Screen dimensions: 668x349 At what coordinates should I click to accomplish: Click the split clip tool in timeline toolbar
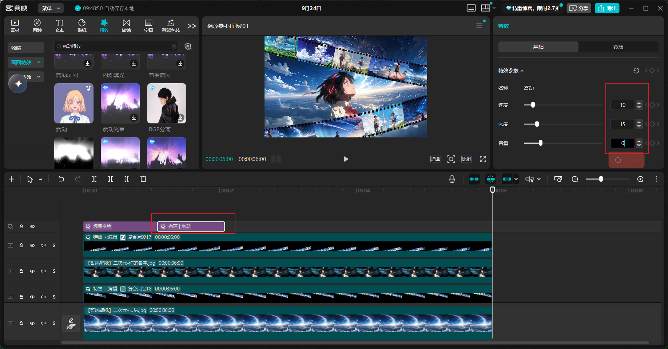pos(94,179)
